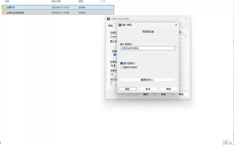
Task: Click WinRAR icon in 输入密码 title bar
Action: [x=120, y=25]
